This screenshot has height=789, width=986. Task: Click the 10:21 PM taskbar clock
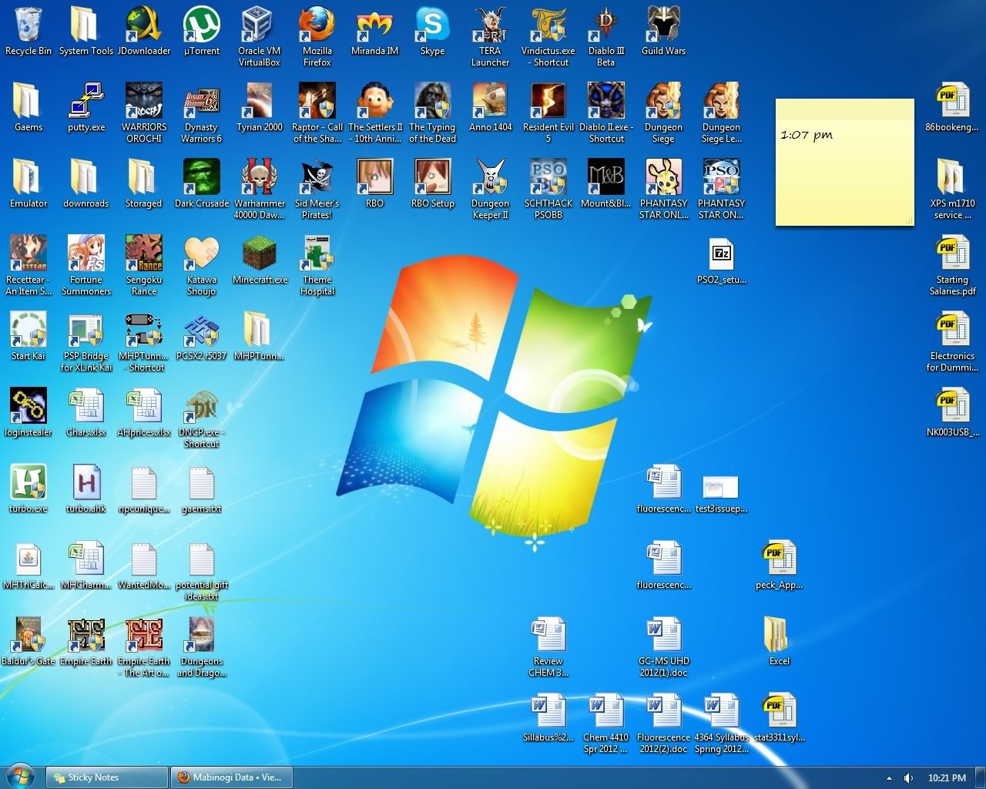point(947,778)
